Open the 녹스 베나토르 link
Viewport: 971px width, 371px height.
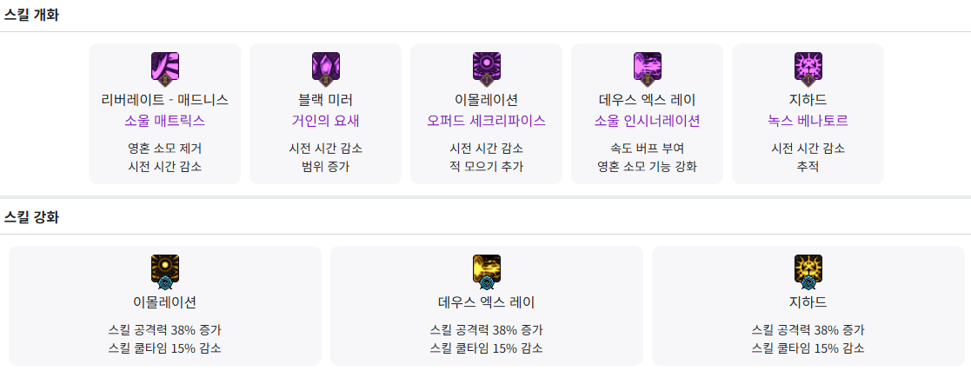coord(808,121)
